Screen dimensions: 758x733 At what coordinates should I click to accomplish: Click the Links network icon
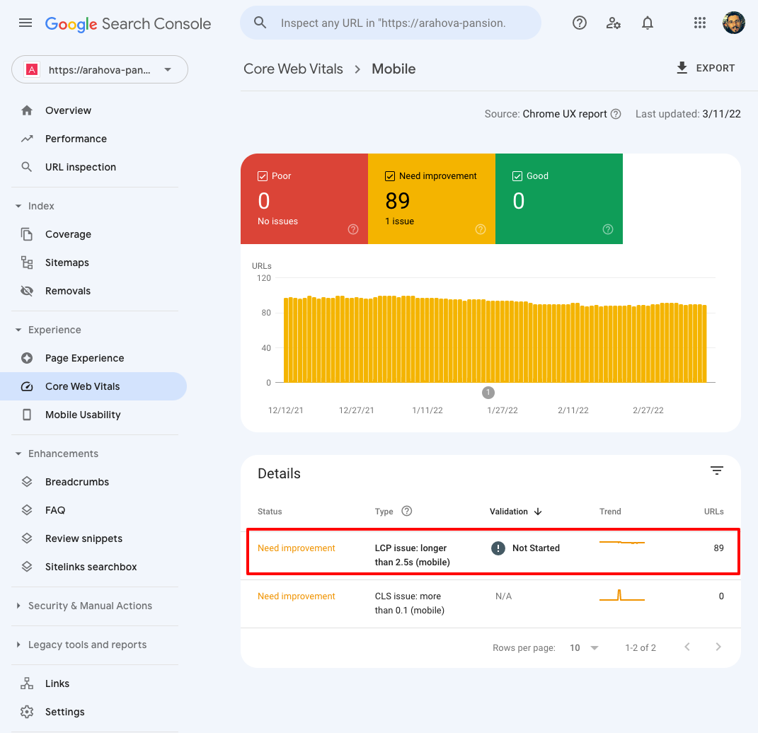[x=27, y=683]
